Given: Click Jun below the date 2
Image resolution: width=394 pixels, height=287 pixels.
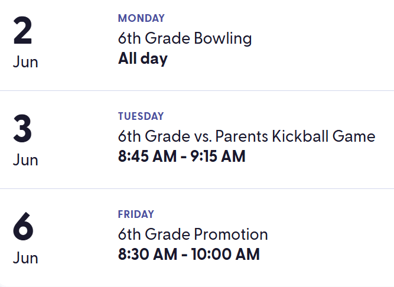Looking at the screenshot, I should click(25, 62).
